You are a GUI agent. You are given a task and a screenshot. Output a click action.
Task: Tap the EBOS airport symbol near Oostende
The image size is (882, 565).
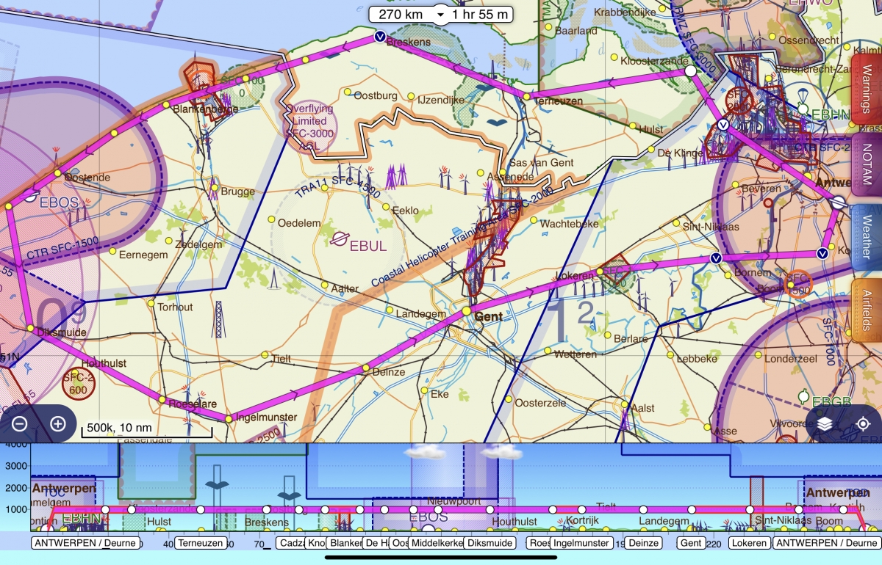click(29, 195)
